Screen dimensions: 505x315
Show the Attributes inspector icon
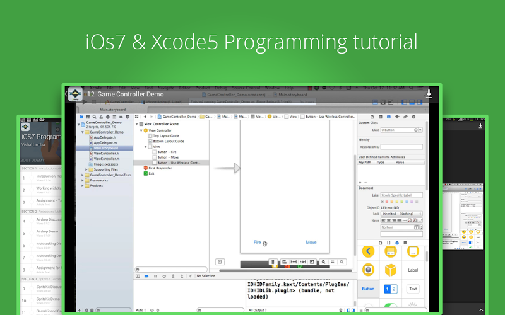pyautogui.click(x=397, y=117)
